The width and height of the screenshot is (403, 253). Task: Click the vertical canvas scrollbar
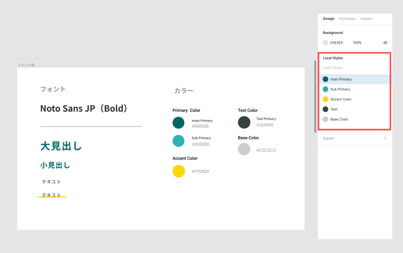[x=315, y=97]
